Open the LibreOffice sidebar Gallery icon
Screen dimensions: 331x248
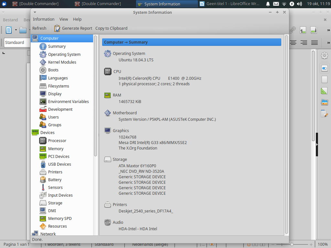[325, 102]
